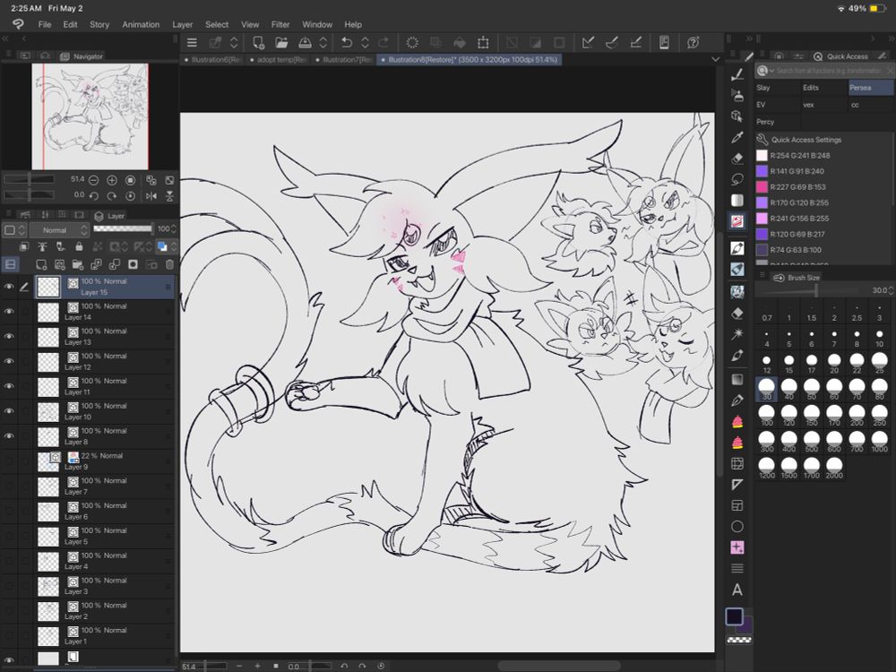This screenshot has width=896, height=672.
Task: Hide Layer 14 with its eye icon
Action: tap(9, 312)
